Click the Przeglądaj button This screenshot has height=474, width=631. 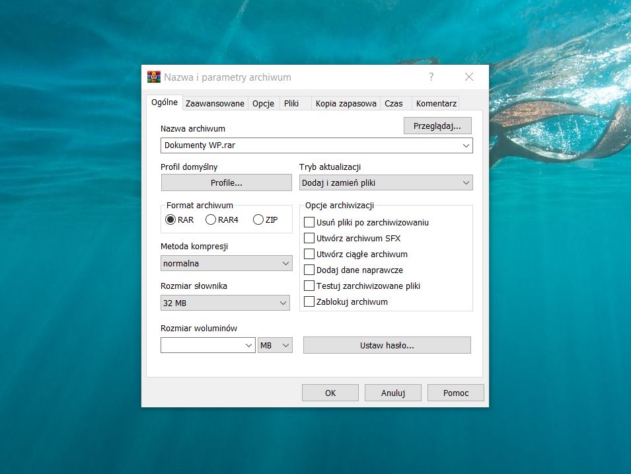[437, 126]
